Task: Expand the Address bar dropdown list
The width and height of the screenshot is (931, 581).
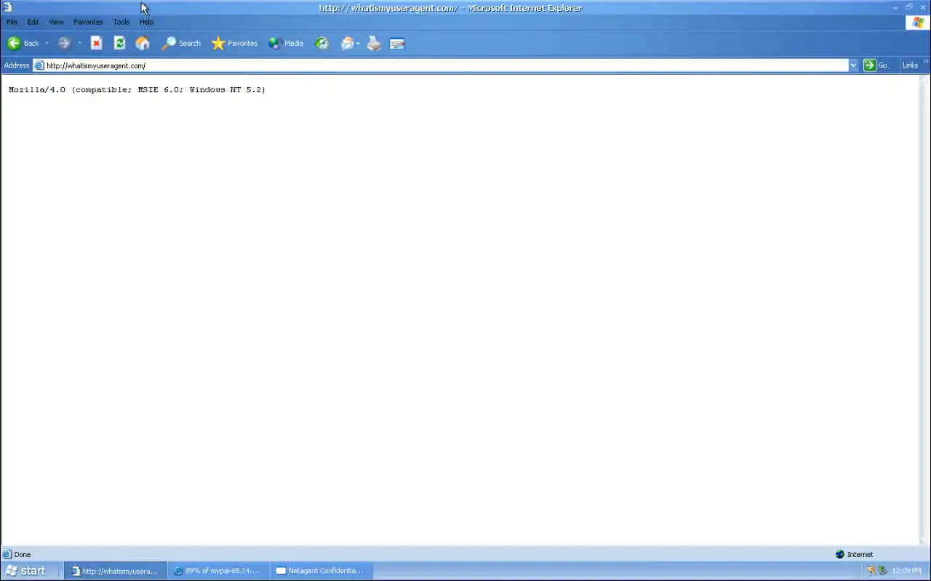Action: point(853,65)
